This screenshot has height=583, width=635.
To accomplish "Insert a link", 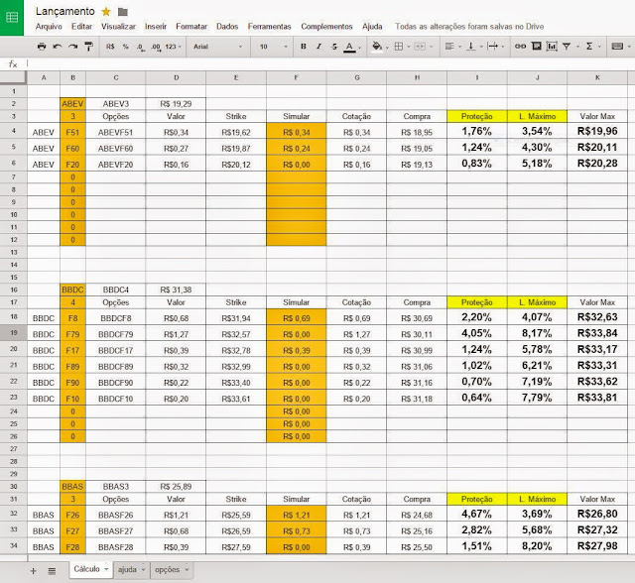I will point(520,47).
